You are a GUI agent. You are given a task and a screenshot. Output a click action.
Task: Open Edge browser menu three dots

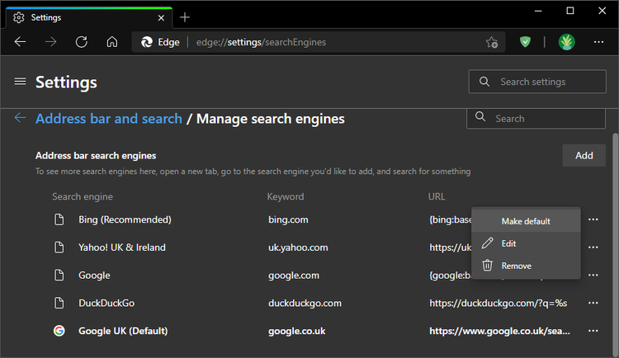pyautogui.click(x=599, y=42)
